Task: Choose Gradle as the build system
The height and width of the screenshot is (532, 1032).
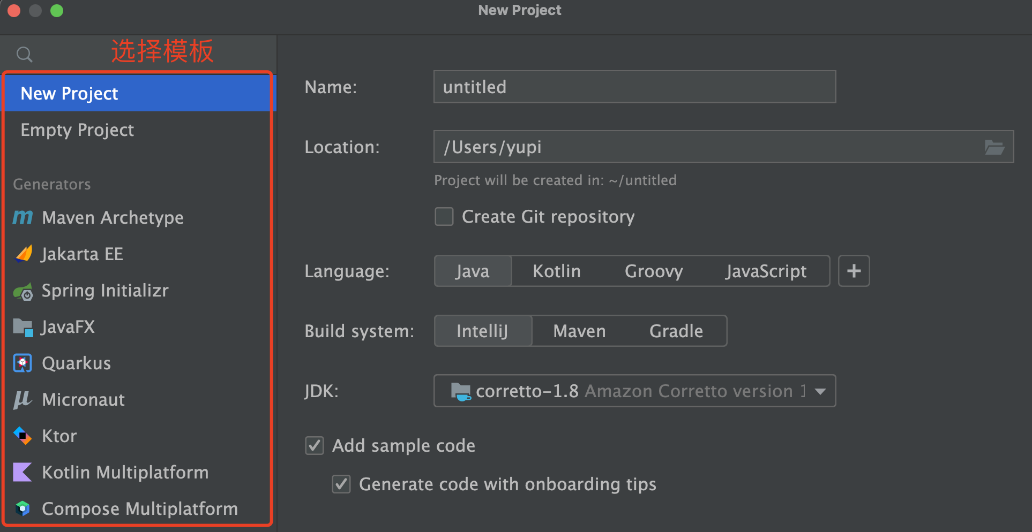Action: (676, 331)
